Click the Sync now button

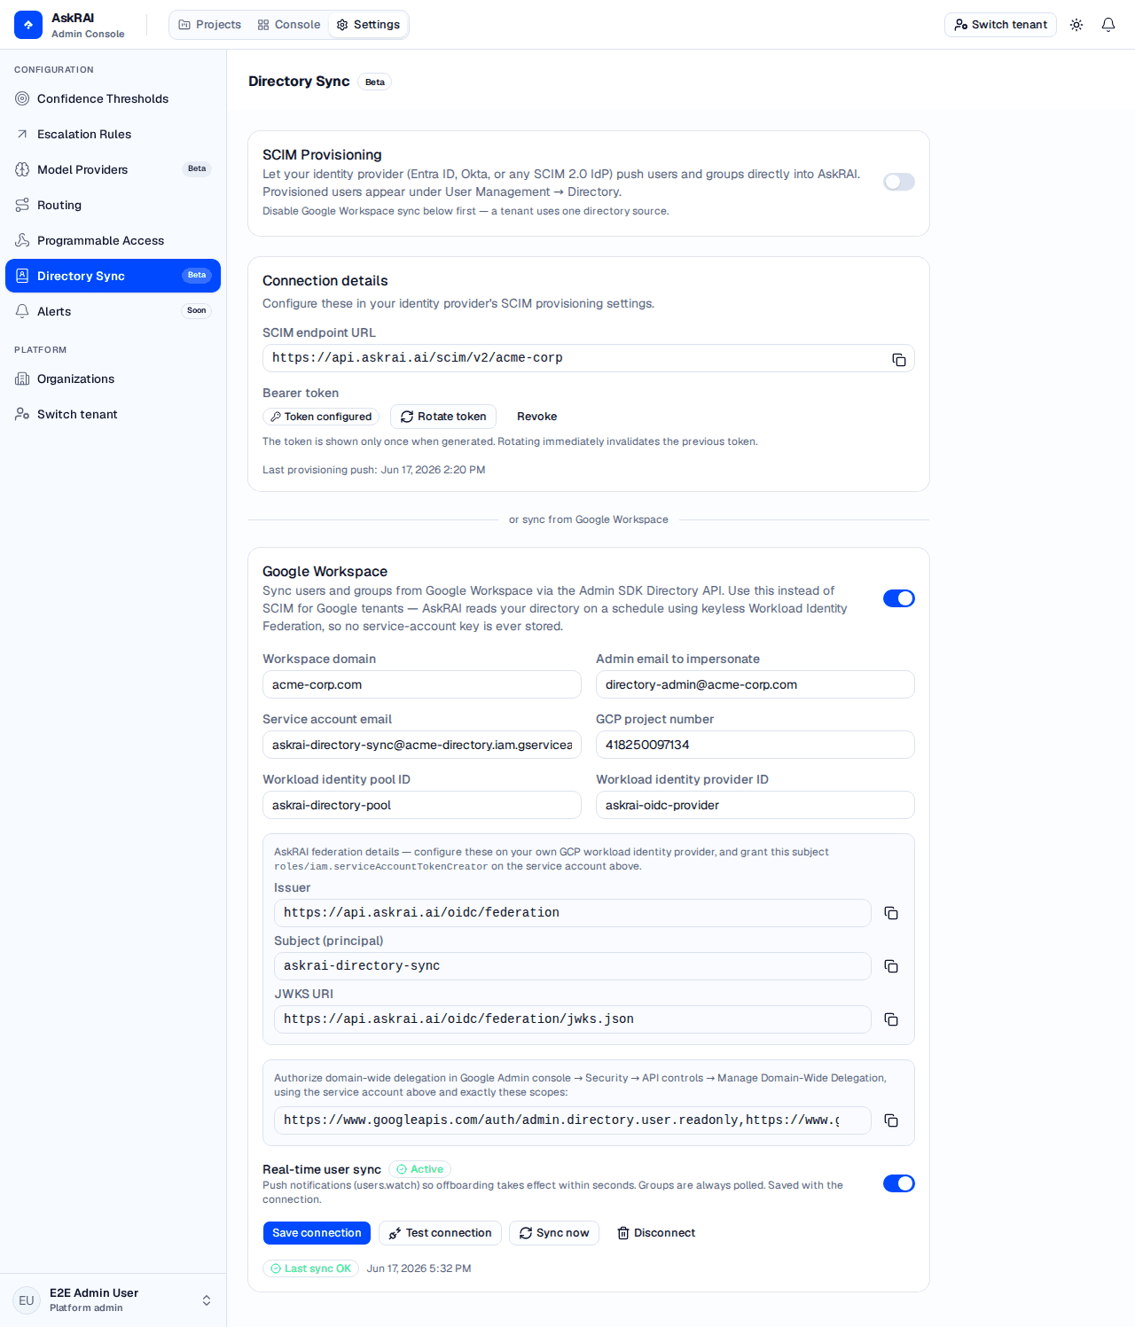[x=554, y=1233]
